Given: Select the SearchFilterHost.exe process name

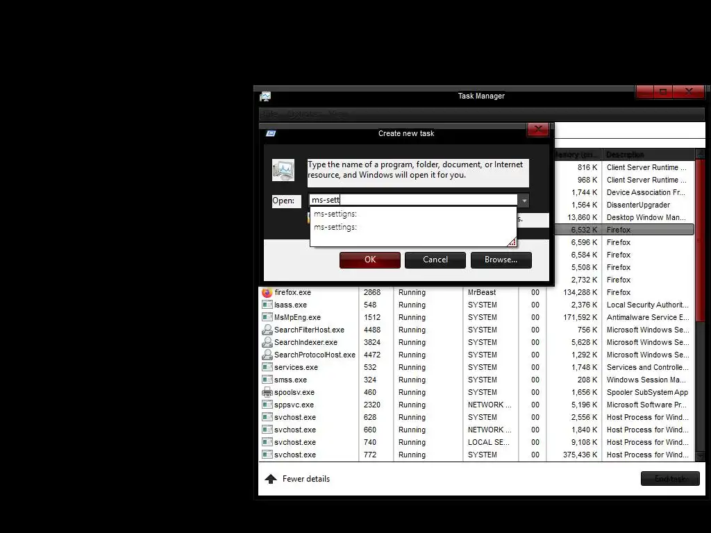Looking at the screenshot, I should pos(309,330).
